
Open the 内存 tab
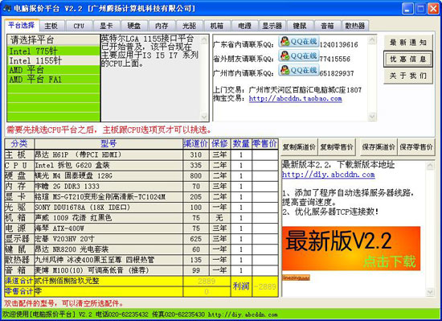(162, 26)
